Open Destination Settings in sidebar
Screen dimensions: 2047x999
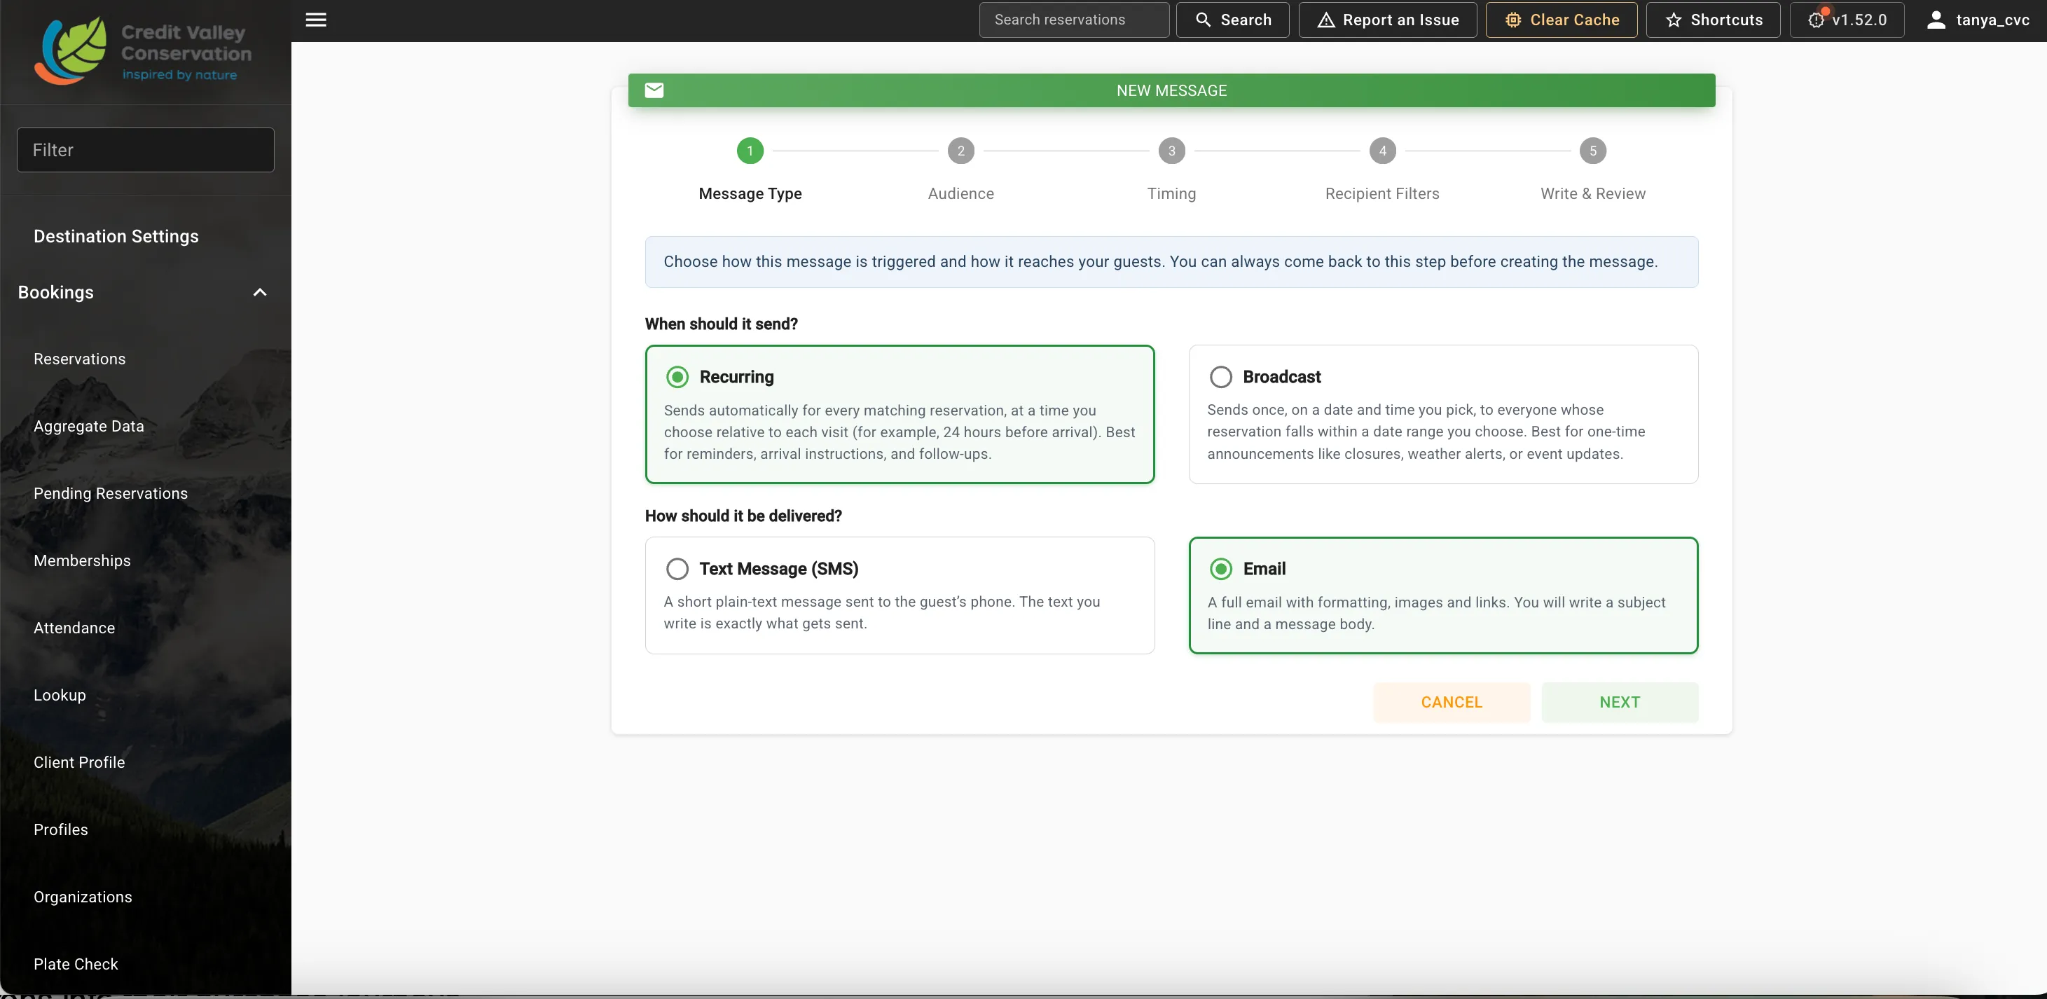click(x=116, y=236)
